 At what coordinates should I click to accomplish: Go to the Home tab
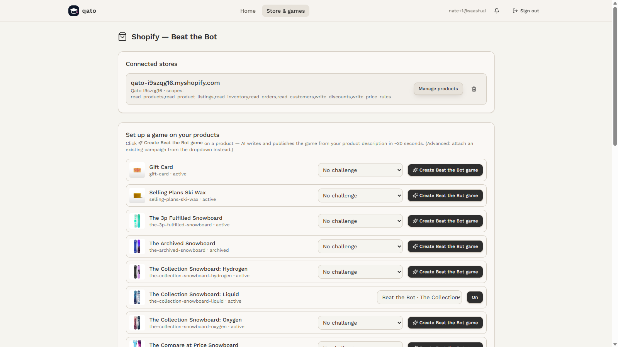[x=248, y=11]
